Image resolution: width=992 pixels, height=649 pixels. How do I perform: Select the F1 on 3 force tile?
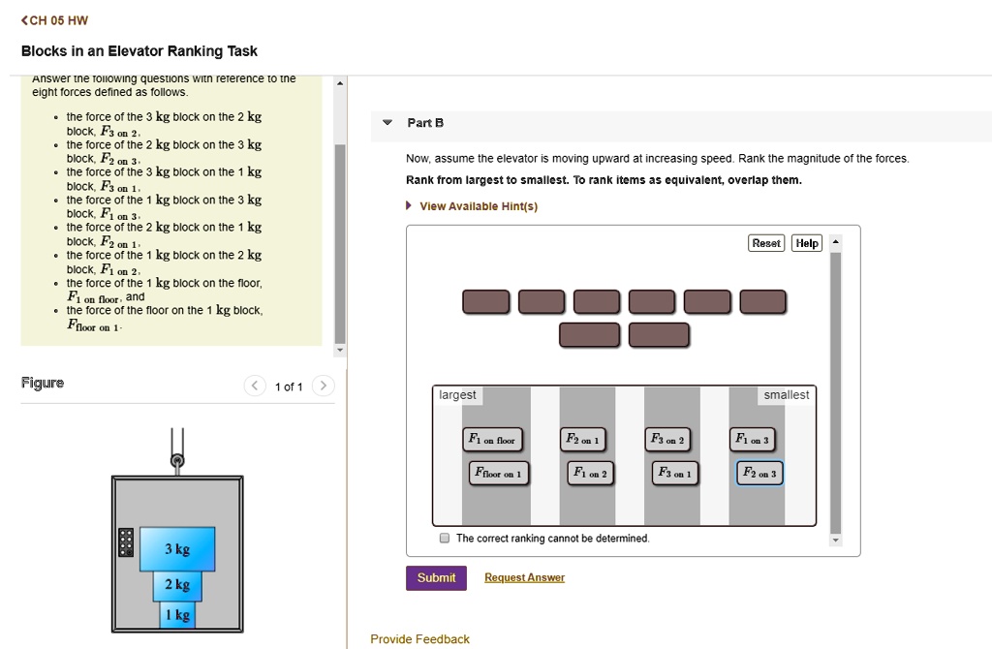(x=753, y=439)
